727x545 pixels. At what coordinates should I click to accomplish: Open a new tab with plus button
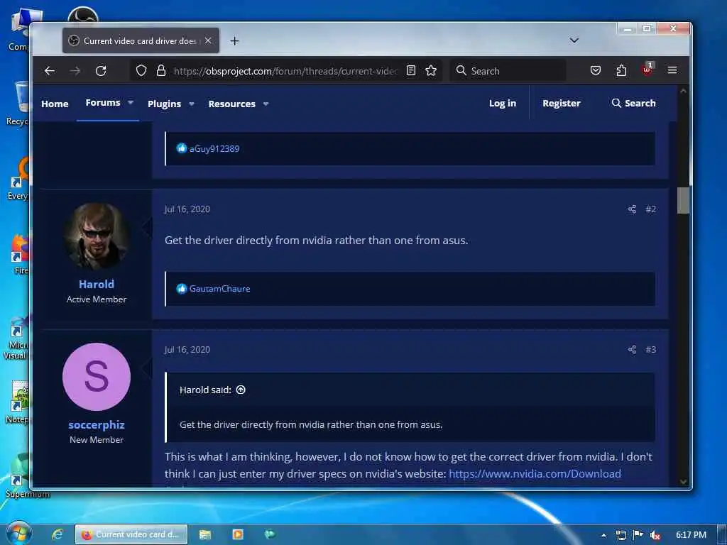(x=234, y=41)
